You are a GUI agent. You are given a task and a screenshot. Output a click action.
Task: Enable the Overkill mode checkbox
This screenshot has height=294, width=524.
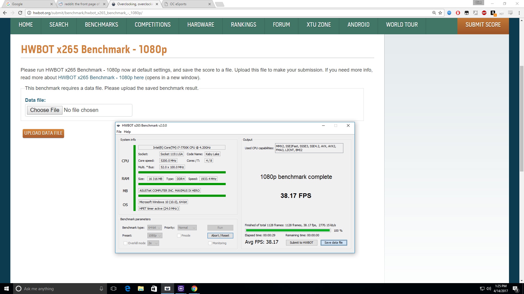click(125, 243)
